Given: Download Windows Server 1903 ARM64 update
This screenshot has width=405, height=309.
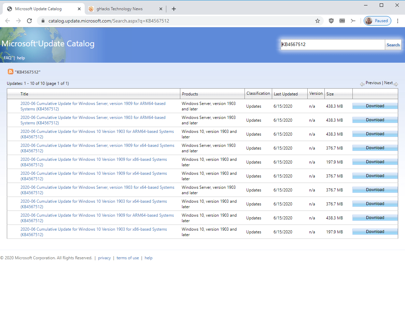Looking at the screenshot, I should (x=375, y=120).
